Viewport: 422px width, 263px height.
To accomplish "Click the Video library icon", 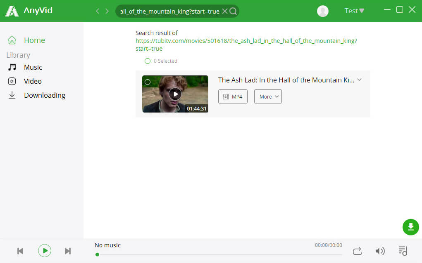I will click(x=12, y=81).
